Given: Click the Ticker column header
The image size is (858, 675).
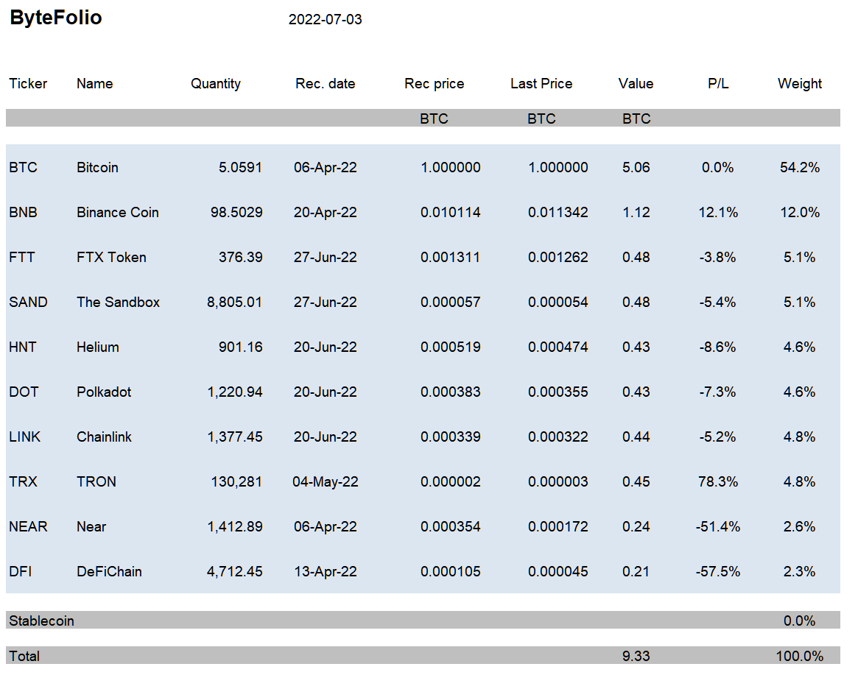Looking at the screenshot, I should [28, 84].
